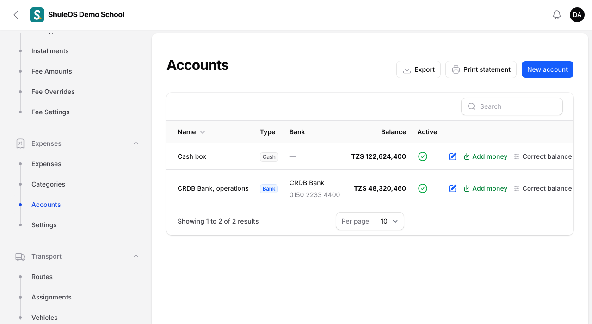Screen dimensions: 592x324
Task: Open Installments in the sidebar
Action: [x=50, y=51]
